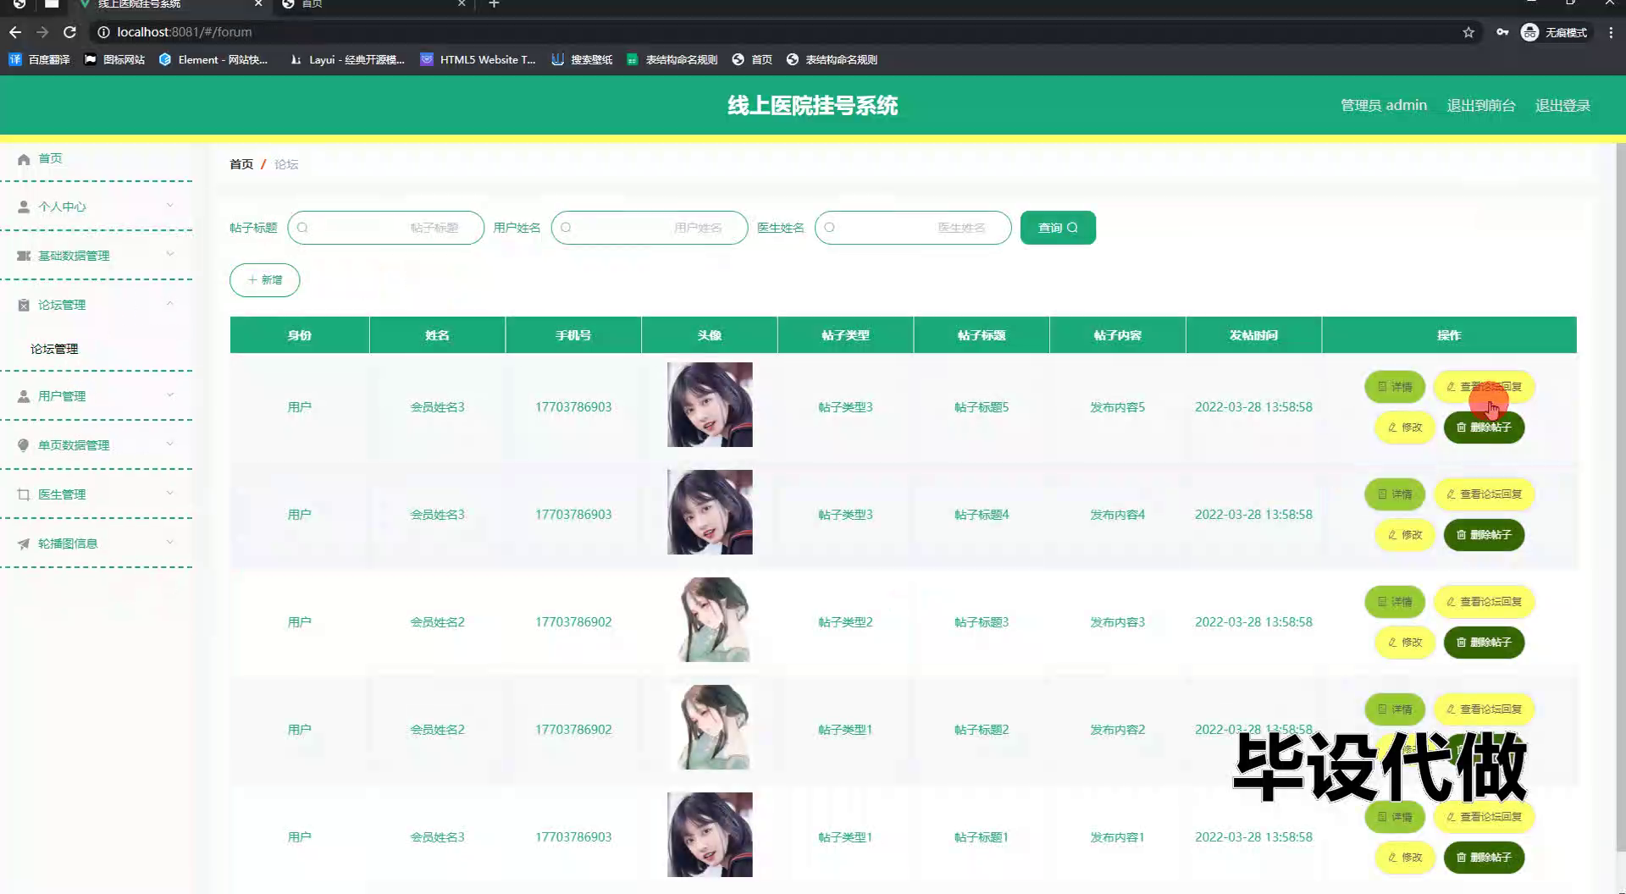Click 查看论坛回复 for post 帖子标题4
Image resolution: width=1626 pixels, height=894 pixels.
(x=1484, y=494)
